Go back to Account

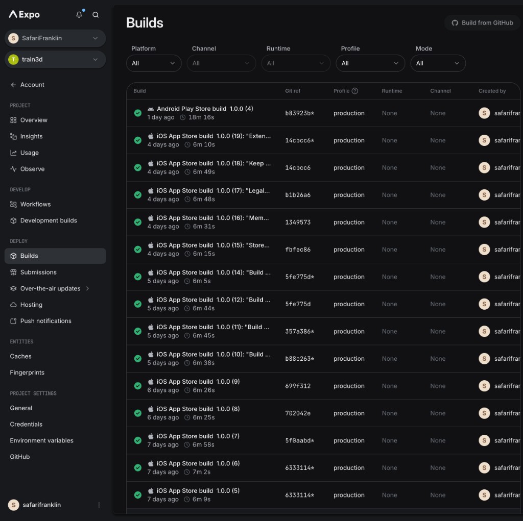28,85
